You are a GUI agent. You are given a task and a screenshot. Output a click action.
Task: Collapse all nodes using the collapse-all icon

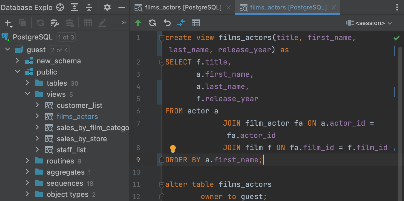[89, 8]
